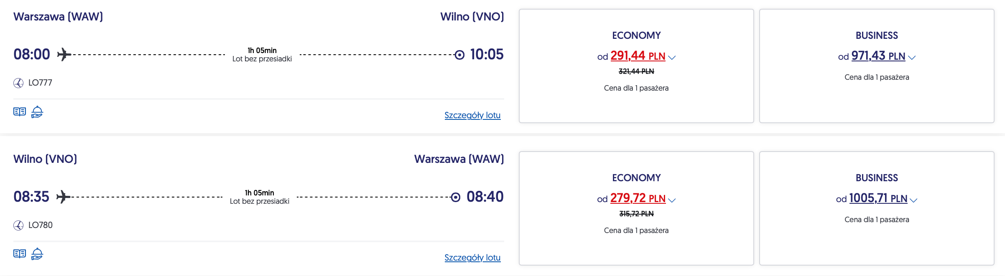Click the newspaper icon for flight LO777
Image resolution: width=1005 pixels, height=276 pixels.
(20, 112)
